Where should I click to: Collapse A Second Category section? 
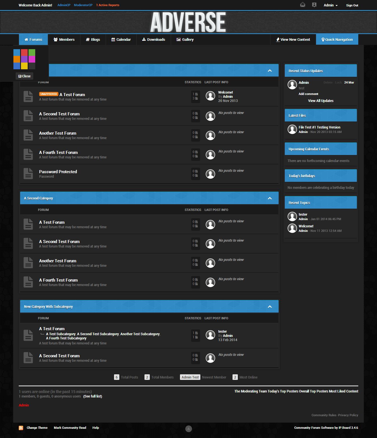coord(270,198)
